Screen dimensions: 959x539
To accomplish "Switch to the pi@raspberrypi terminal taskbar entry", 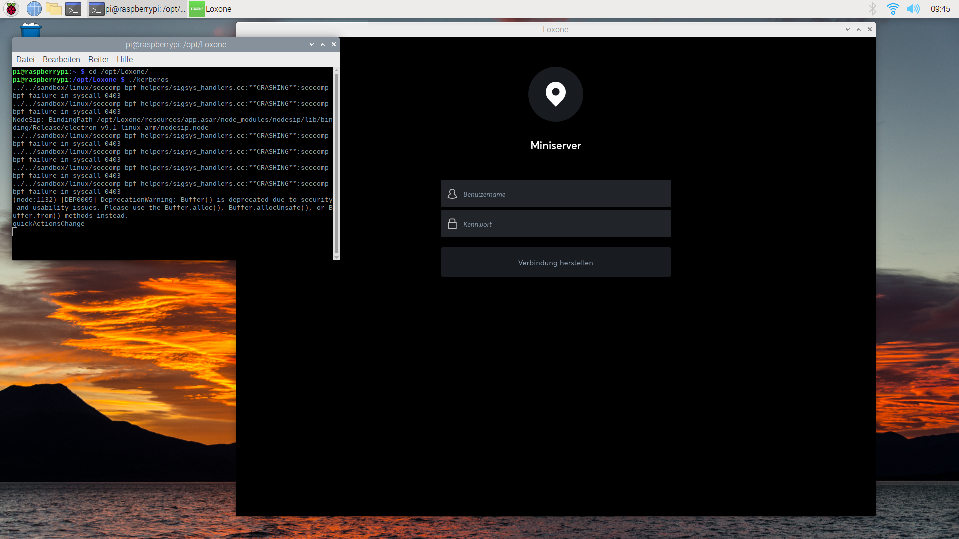I will click(x=137, y=9).
